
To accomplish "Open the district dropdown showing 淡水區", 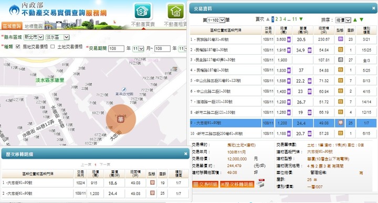I will click(57, 37).
